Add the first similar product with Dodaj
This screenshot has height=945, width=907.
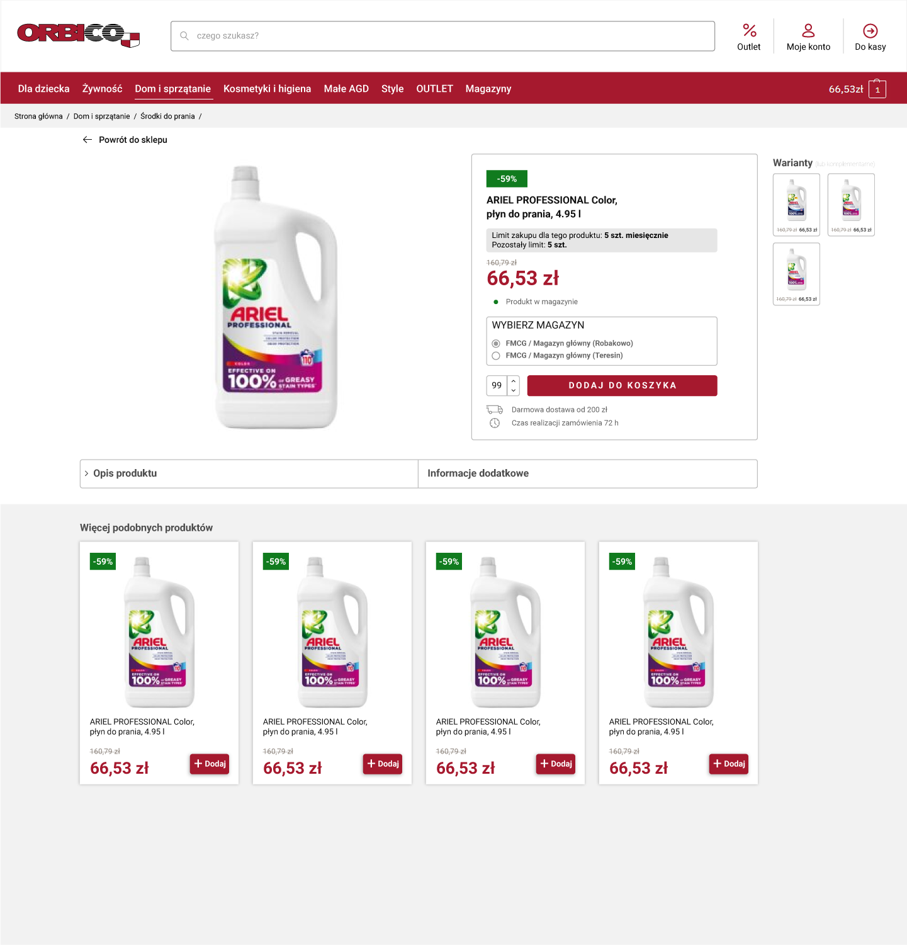pyautogui.click(x=210, y=764)
